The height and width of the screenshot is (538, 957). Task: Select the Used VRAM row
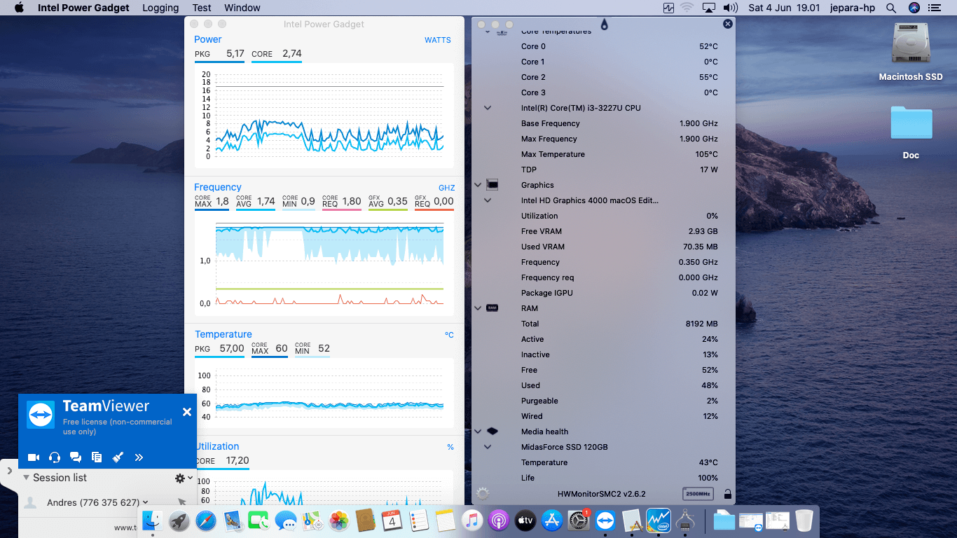click(x=603, y=247)
